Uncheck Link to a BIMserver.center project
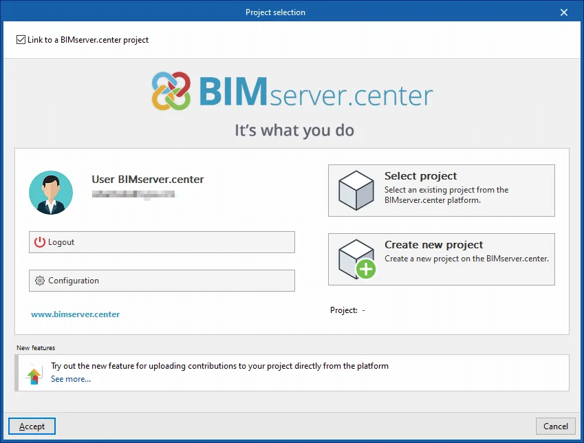Screen dimensions: 584x443 click(x=21, y=40)
